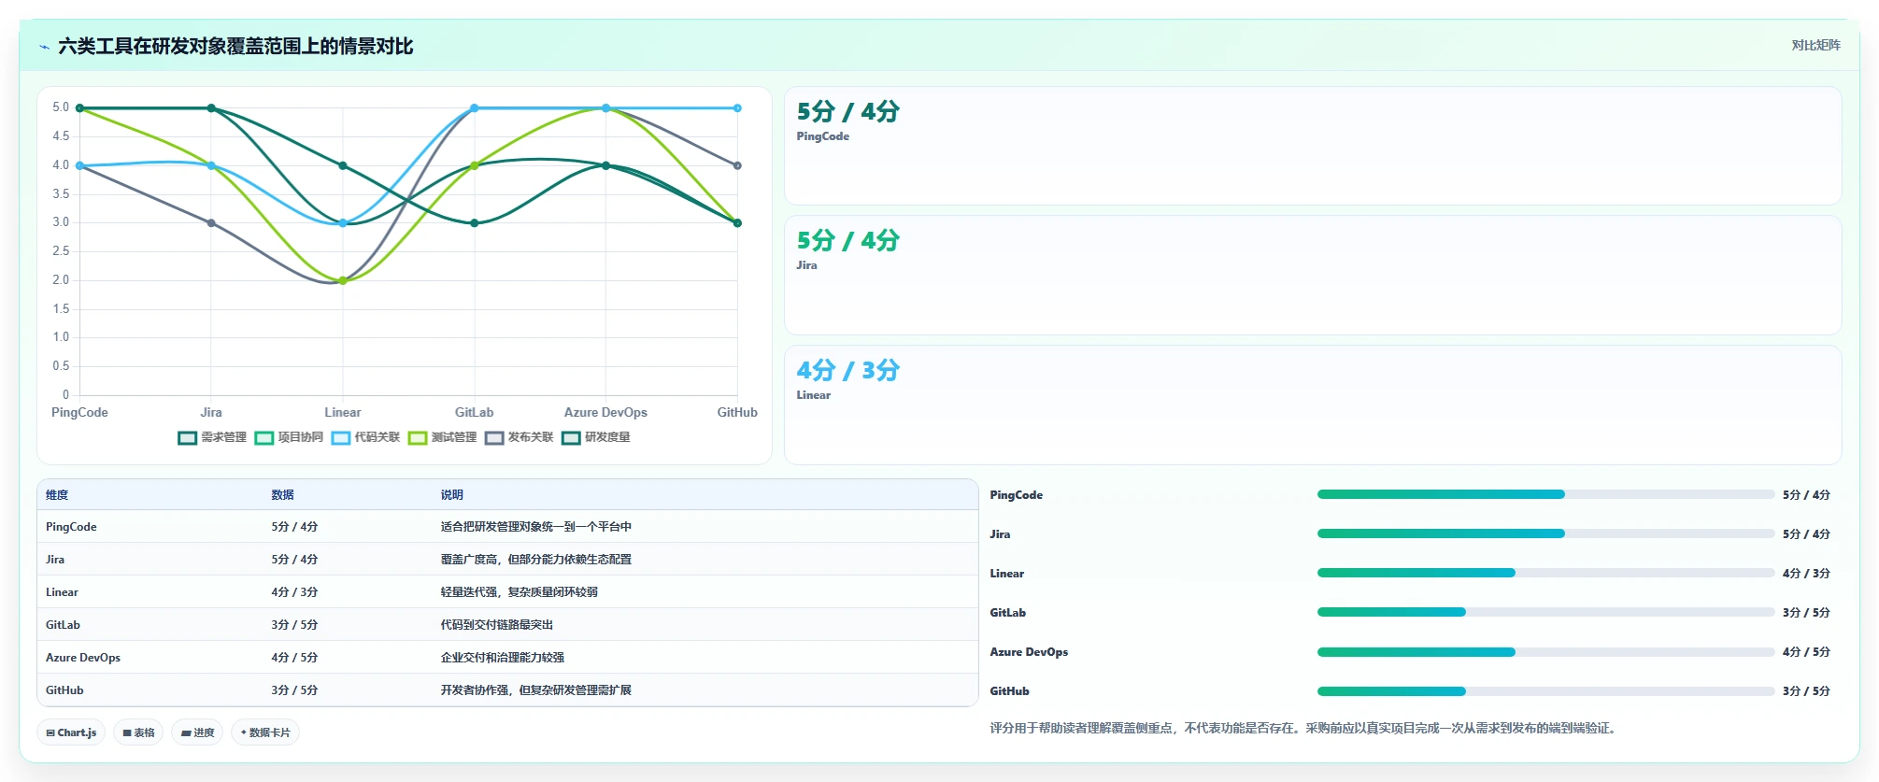Click the 维度 table column header

(57, 495)
